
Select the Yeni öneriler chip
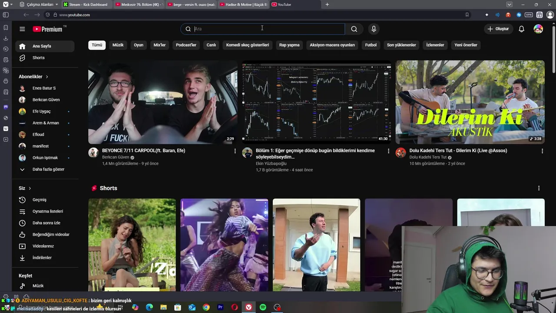pyautogui.click(x=466, y=45)
